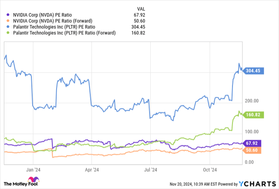The image size is (279, 189).
Task: Click the purple 67.92 value tag
Action: pos(252,143)
